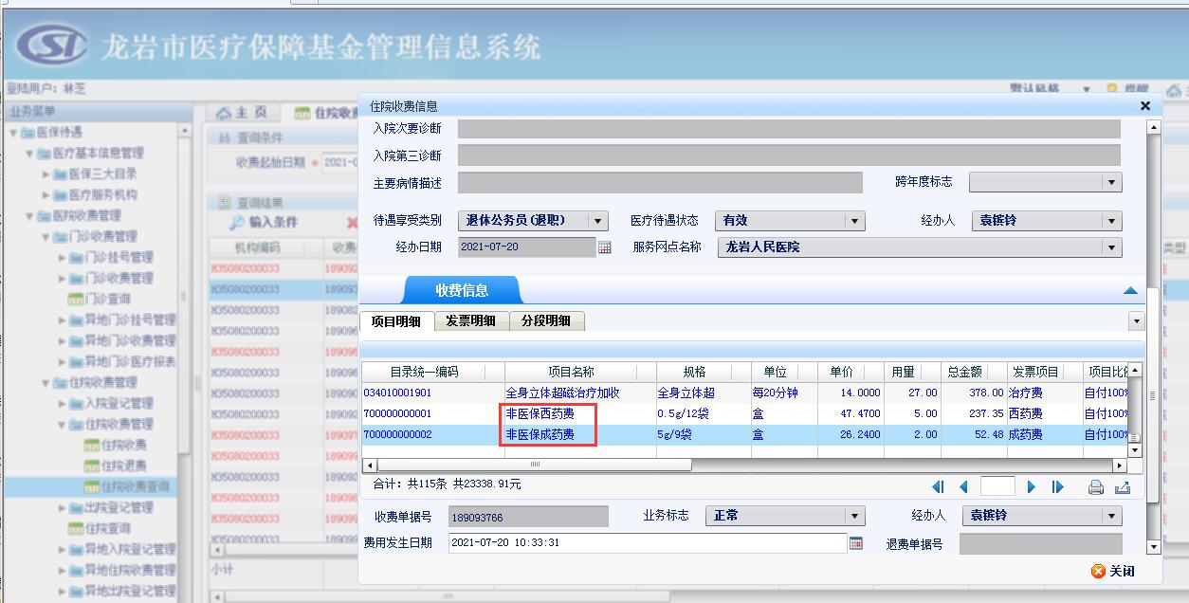Select the price cell 26.2400
This screenshot has height=603, width=1189.
pos(850,434)
